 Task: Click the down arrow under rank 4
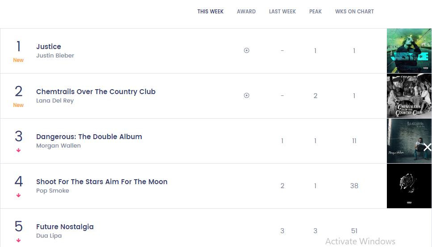[18, 195]
